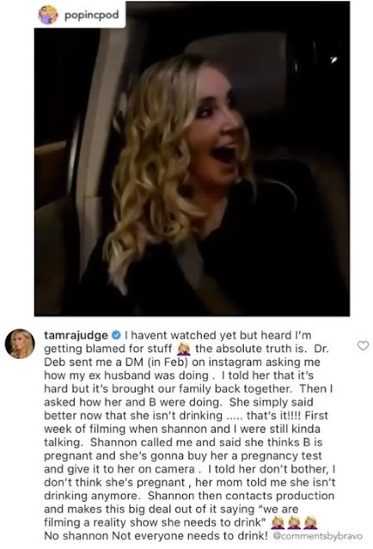Play the video of the blonde woman

(x=192, y=158)
